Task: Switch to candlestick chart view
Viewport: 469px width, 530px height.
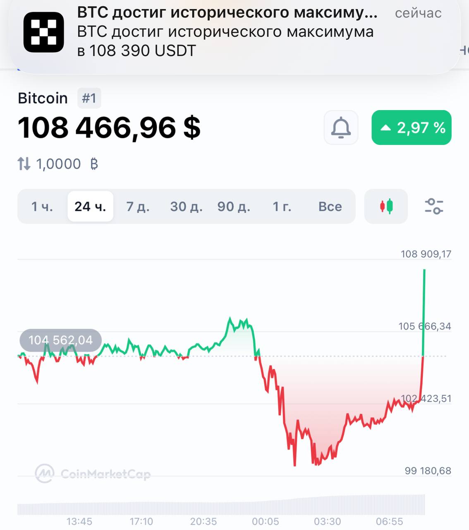Action: click(x=386, y=206)
